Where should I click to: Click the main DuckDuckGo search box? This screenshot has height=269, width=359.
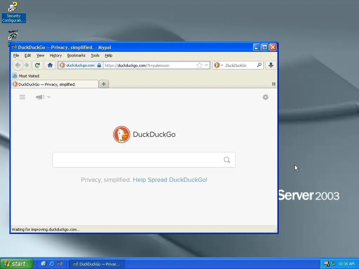(x=144, y=160)
